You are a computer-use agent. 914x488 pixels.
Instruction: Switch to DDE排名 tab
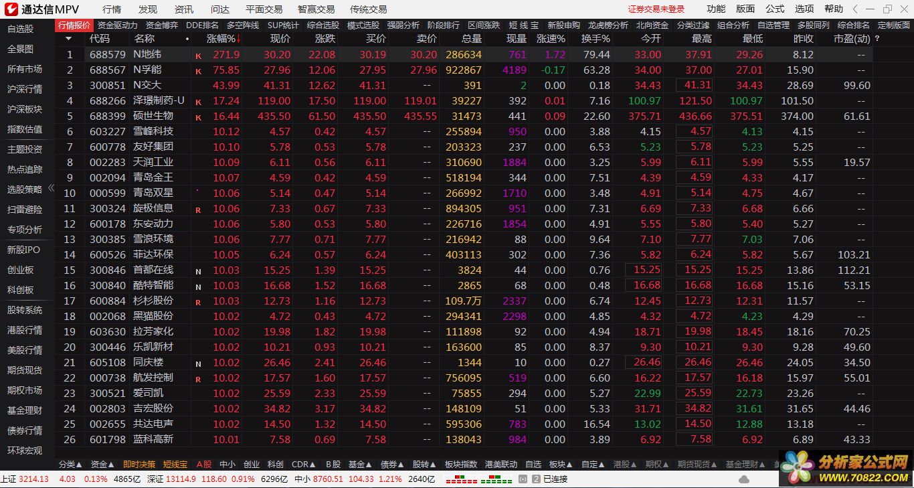(202, 25)
